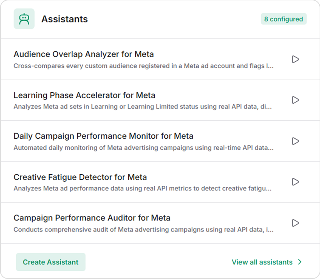This screenshot has width=320, height=279.
Task: Click the chevron beside View all assistants
Action: (x=300, y=262)
